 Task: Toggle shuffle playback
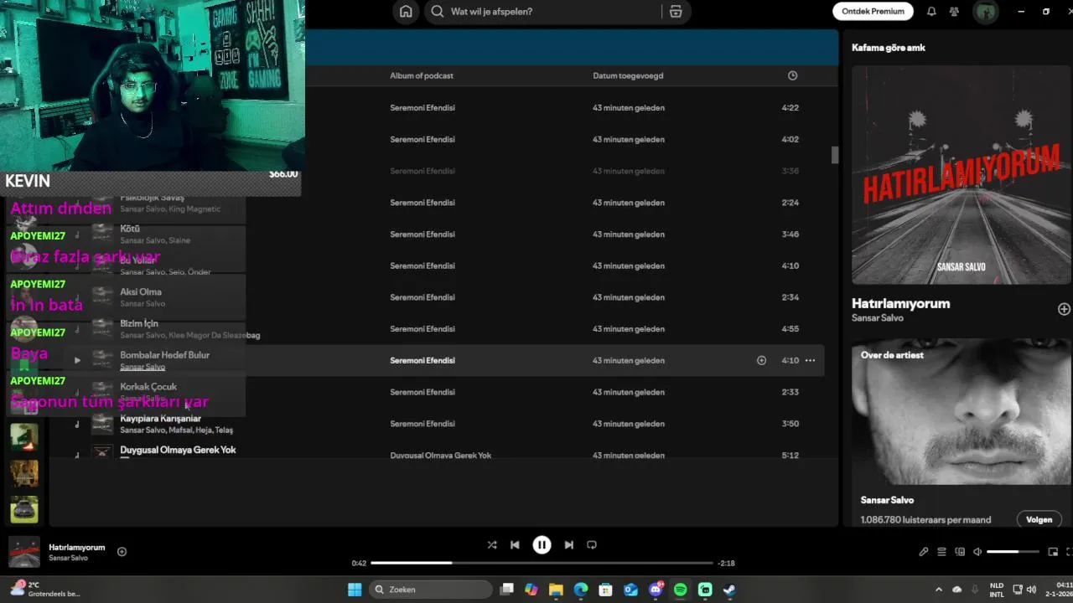click(x=492, y=544)
